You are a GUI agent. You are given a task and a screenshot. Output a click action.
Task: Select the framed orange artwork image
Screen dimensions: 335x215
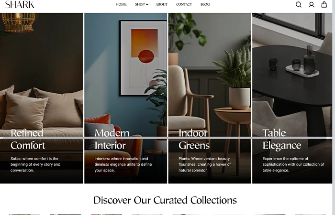pyautogui.click(x=125, y=98)
